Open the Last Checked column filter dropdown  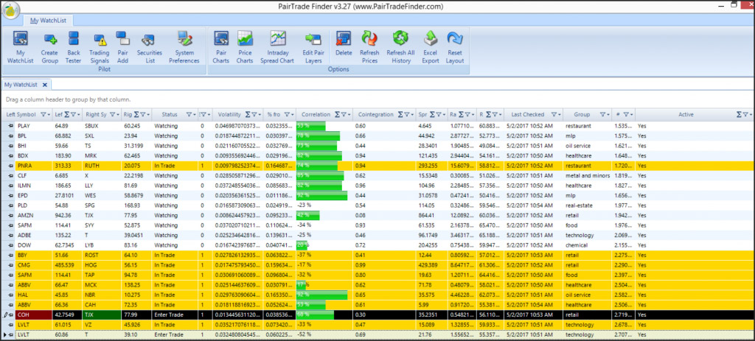[x=557, y=115]
